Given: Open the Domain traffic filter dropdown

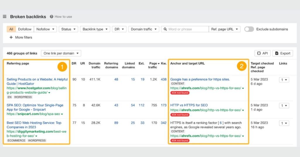Looking at the screenshot, I should [x=144, y=29].
